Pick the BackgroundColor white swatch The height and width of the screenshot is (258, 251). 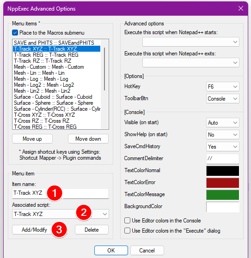222,207
